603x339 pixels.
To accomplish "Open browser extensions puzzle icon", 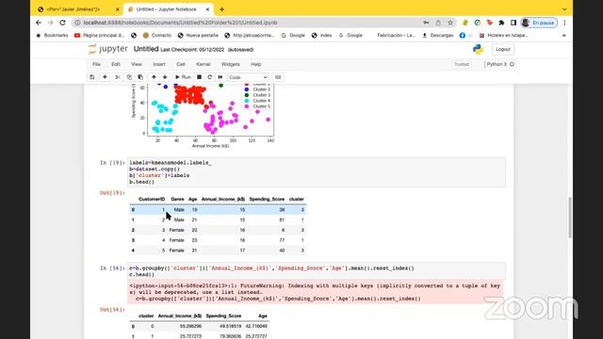I will pyautogui.click(x=501, y=23).
